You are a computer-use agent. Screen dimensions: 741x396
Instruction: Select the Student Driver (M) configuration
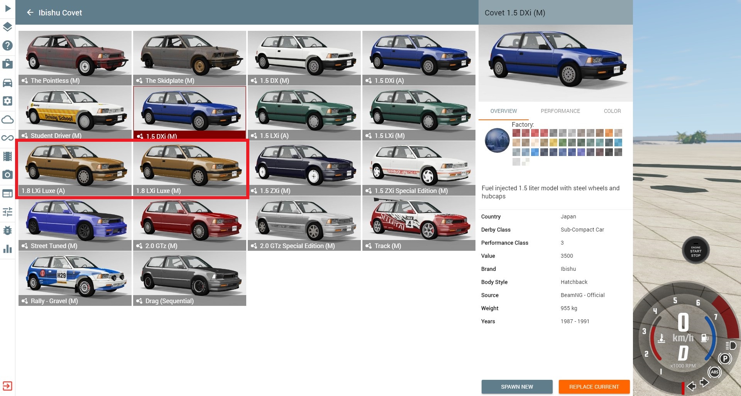pyautogui.click(x=75, y=113)
